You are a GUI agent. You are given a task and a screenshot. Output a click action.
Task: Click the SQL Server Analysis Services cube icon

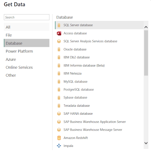point(59,41)
